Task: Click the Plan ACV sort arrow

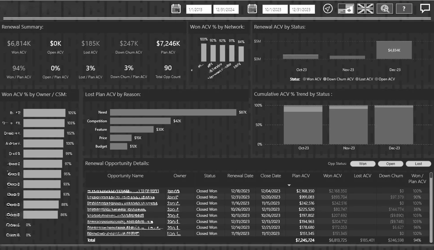Action: point(289,185)
